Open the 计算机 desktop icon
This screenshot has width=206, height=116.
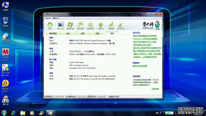(x=5, y=6)
